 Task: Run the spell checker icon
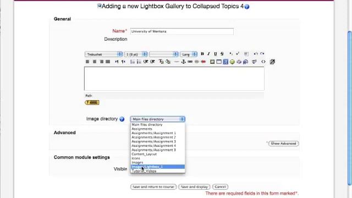tap(254, 62)
